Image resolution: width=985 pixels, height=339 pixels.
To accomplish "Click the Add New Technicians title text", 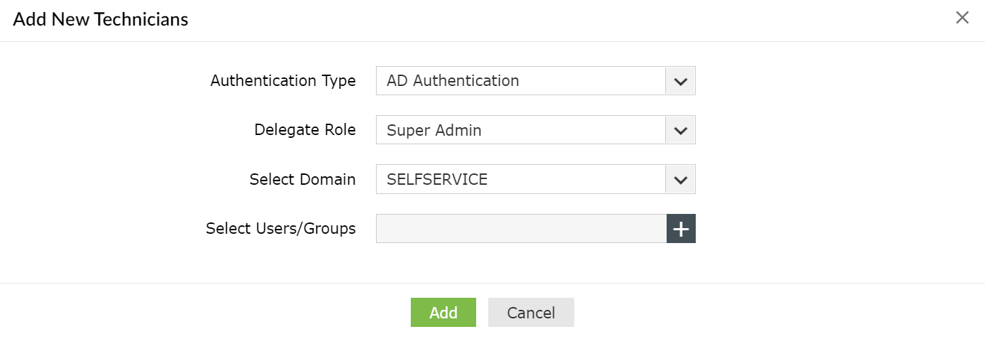I will tap(100, 19).
